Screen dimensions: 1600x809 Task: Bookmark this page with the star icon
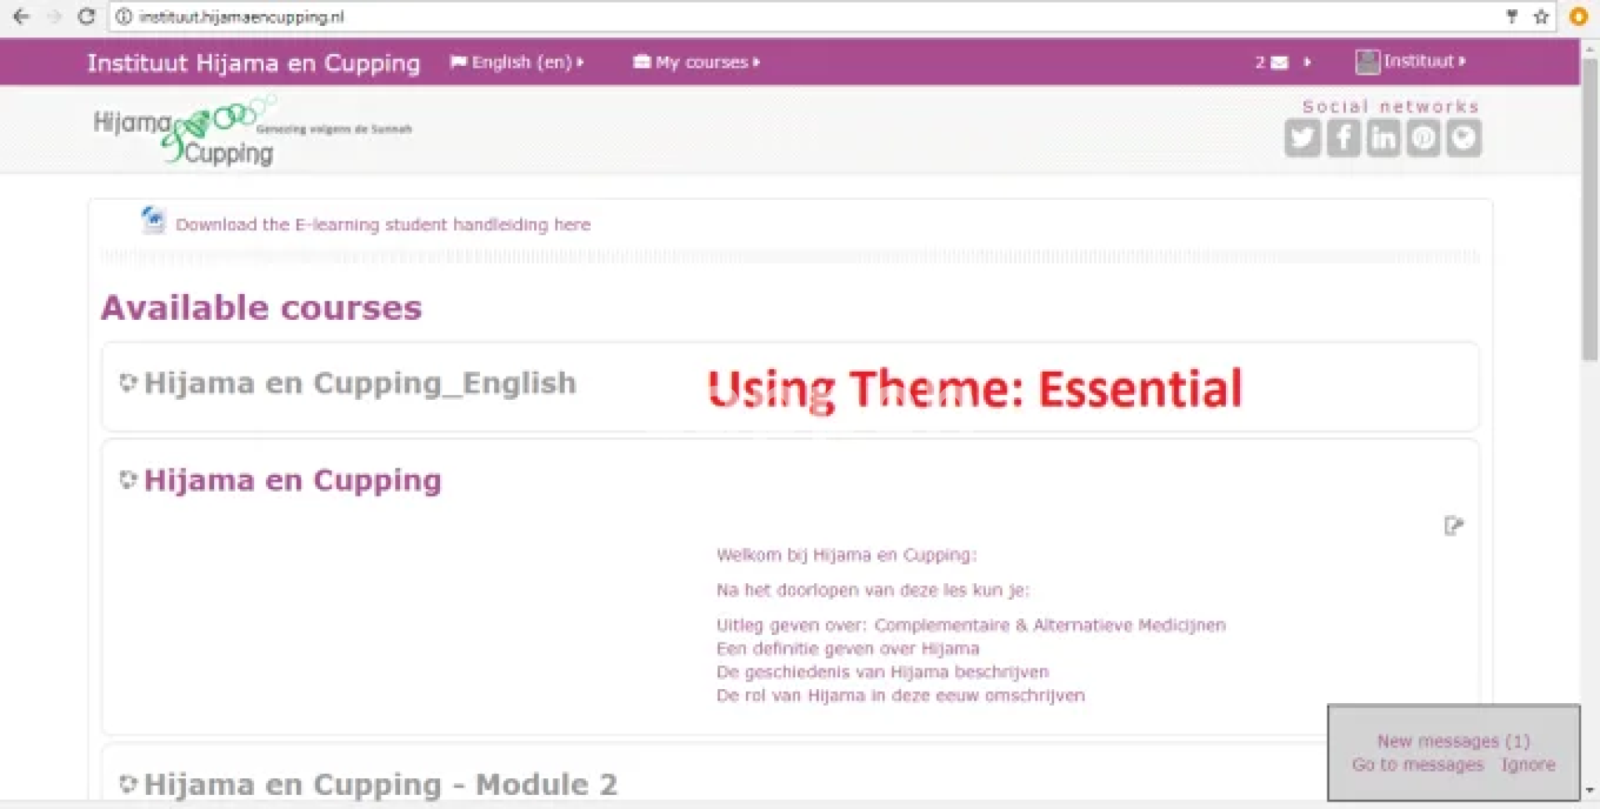coord(1541,17)
